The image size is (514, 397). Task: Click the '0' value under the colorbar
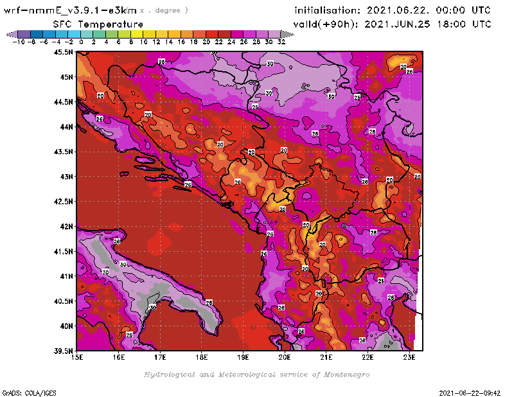pyautogui.click(x=81, y=42)
